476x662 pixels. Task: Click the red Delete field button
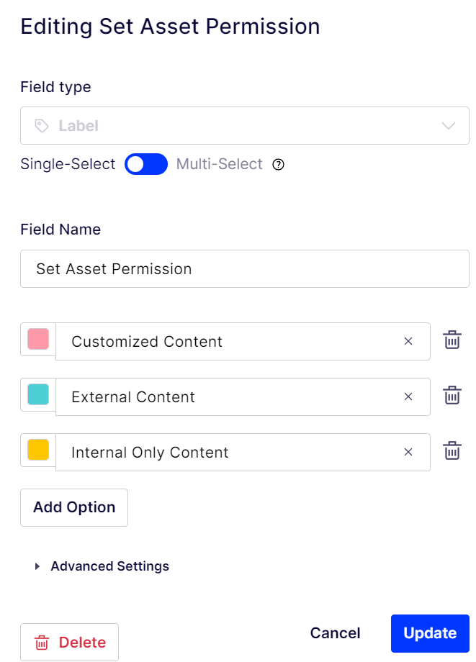click(x=70, y=643)
